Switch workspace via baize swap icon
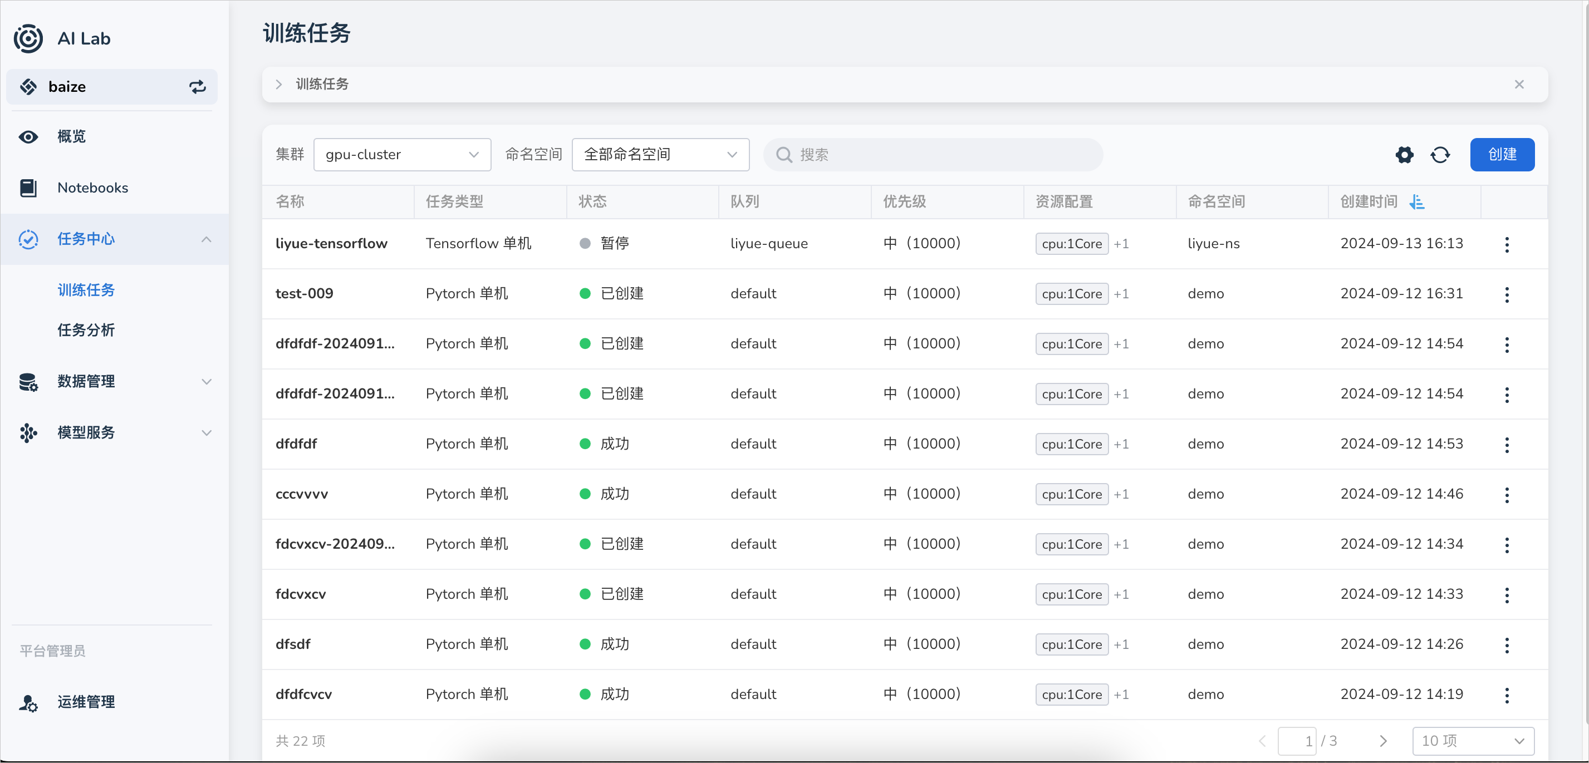This screenshot has height=763, width=1589. pyautogui.click(x=198, y=87)
